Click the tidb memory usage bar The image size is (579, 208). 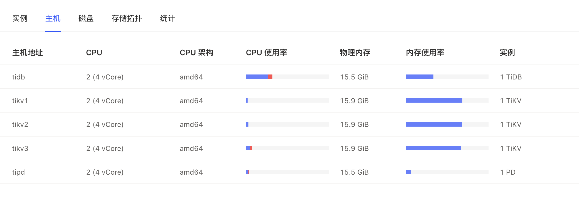[x=447, y=77]
